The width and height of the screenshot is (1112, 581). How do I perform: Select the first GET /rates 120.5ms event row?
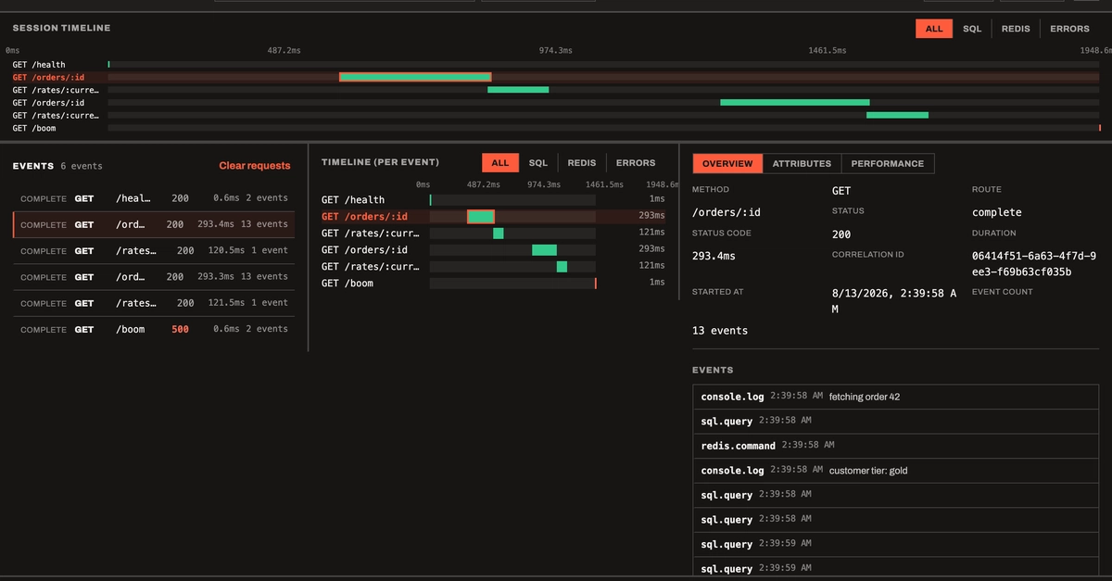tap(154, 251)
